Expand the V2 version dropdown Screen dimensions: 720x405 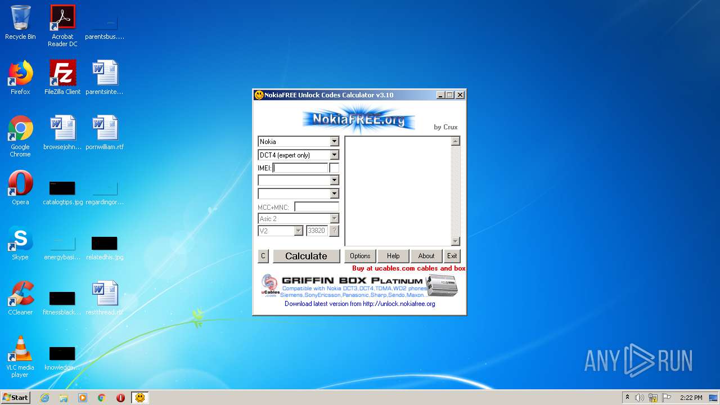pyautogui.click(x=299, y=231)
